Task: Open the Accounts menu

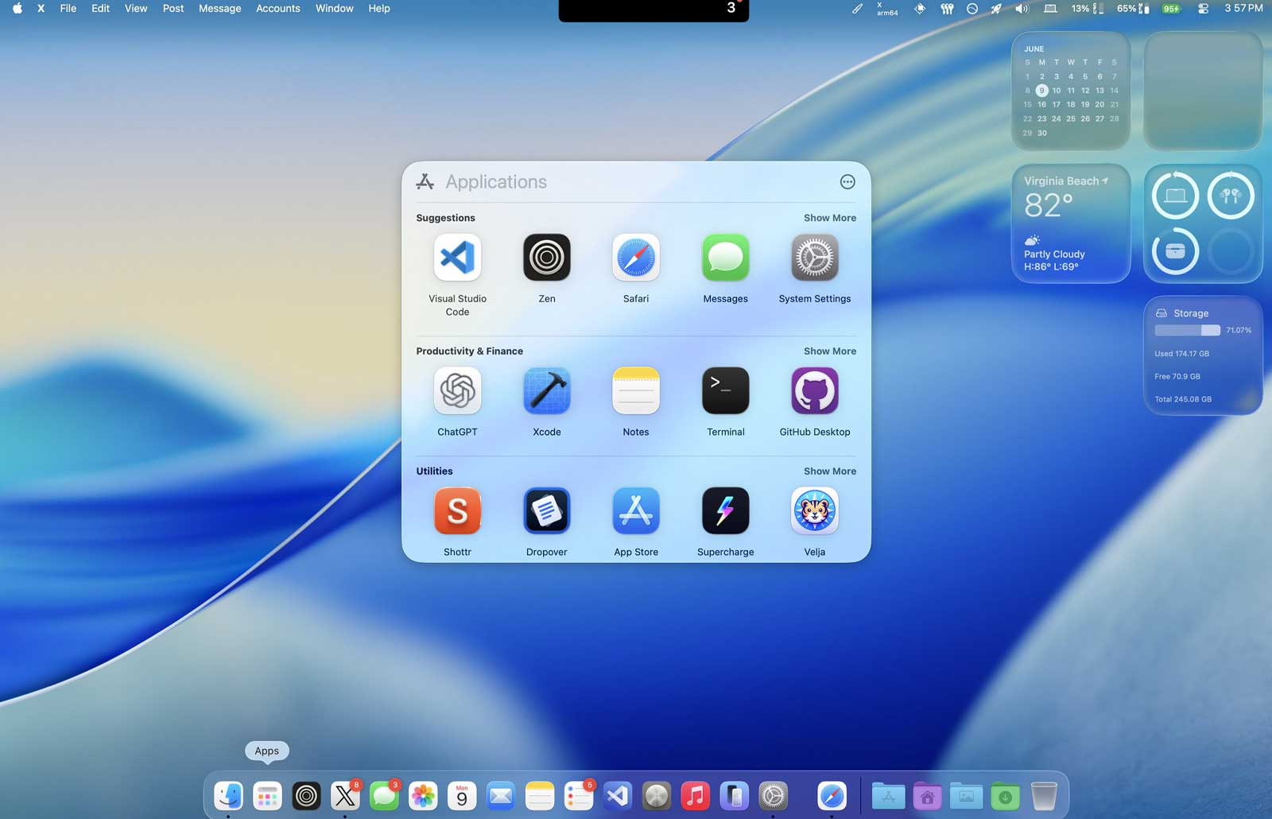Action: pos(278,9)
